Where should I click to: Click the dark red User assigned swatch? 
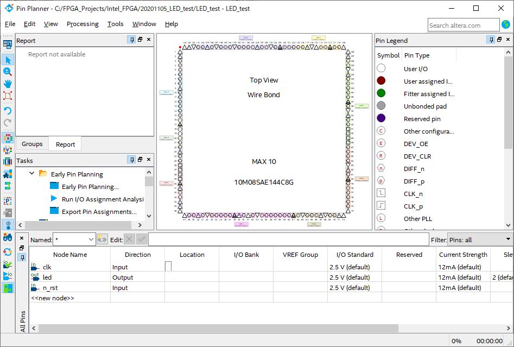(x=381, y=81)
